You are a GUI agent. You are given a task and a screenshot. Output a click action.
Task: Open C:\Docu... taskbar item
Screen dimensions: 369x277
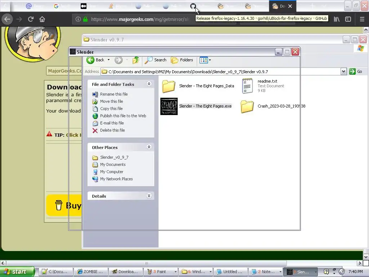tap(55, 272)
